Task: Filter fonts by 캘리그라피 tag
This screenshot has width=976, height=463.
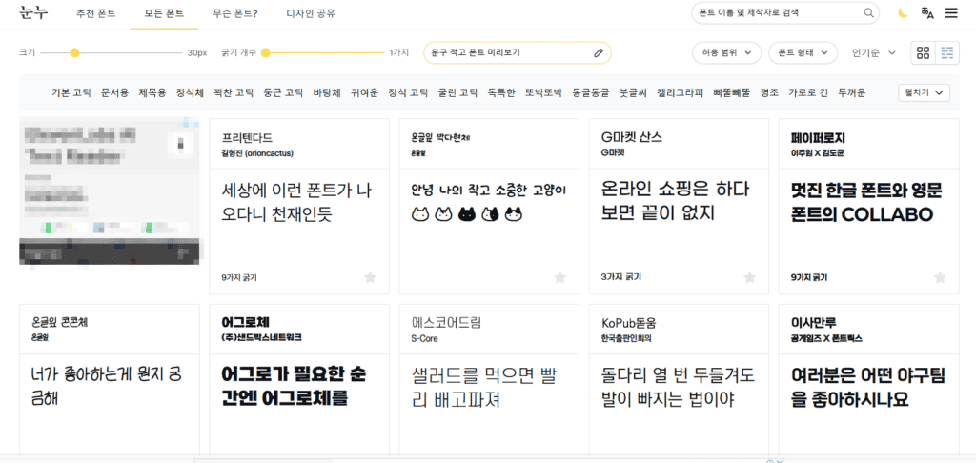Action: [x=680, y=92]
